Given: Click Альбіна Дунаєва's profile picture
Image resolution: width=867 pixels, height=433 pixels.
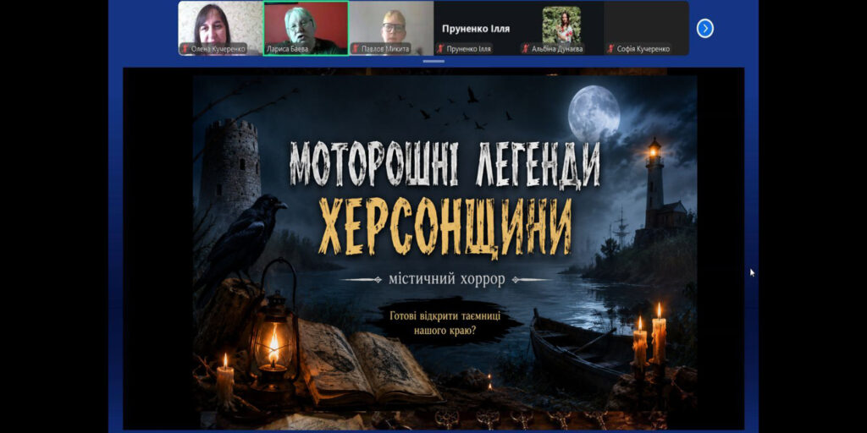Looking at the screenshot, I should coord(561,25).
